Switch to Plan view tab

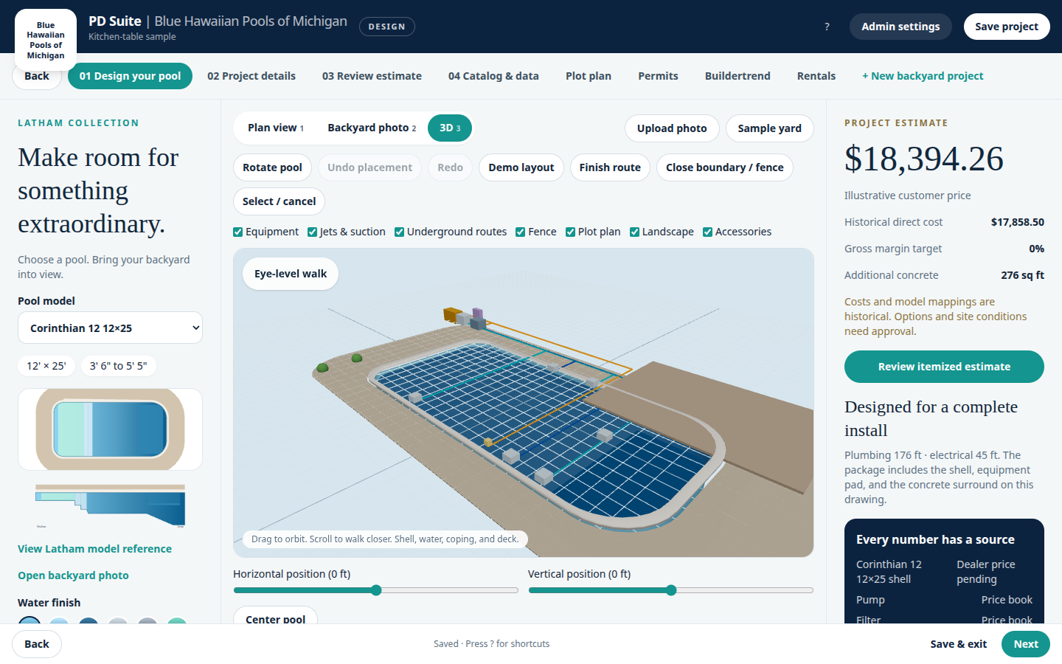276,128
